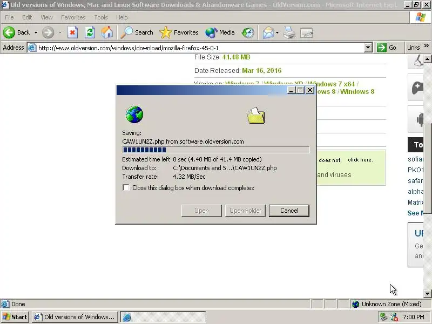Refresh the page using green arrows icon

click(90, 32)
